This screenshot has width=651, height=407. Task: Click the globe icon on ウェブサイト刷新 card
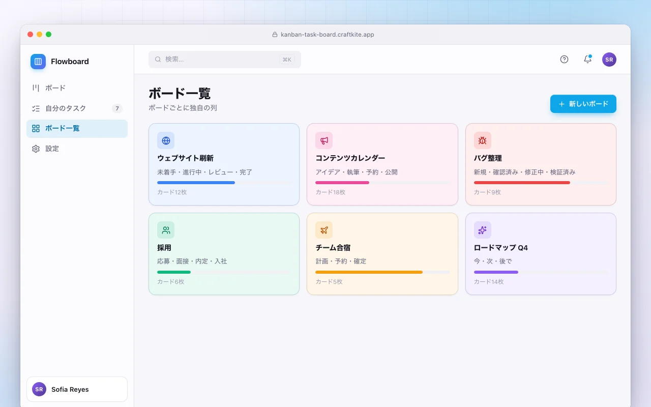166,140
